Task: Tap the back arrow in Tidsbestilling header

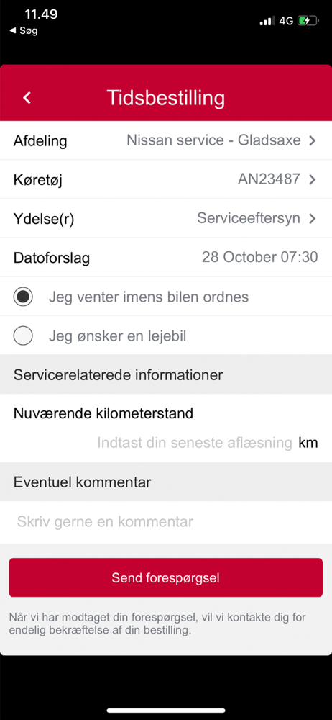Action: pos(27,98)
